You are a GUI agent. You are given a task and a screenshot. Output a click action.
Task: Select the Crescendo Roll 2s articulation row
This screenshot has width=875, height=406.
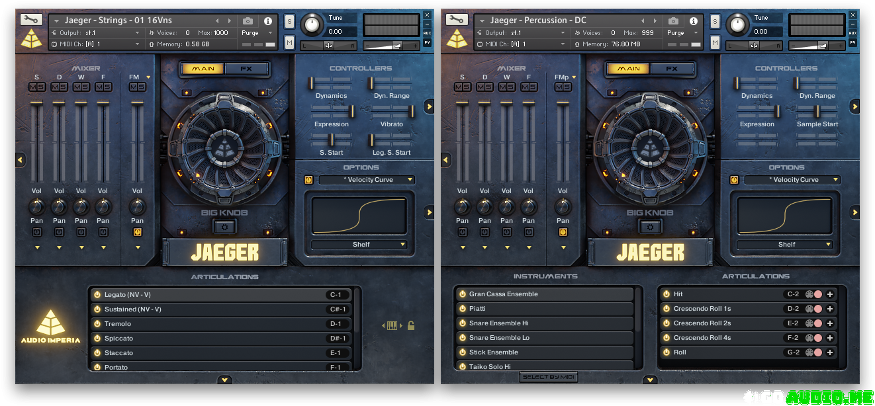tap(749, 323)
